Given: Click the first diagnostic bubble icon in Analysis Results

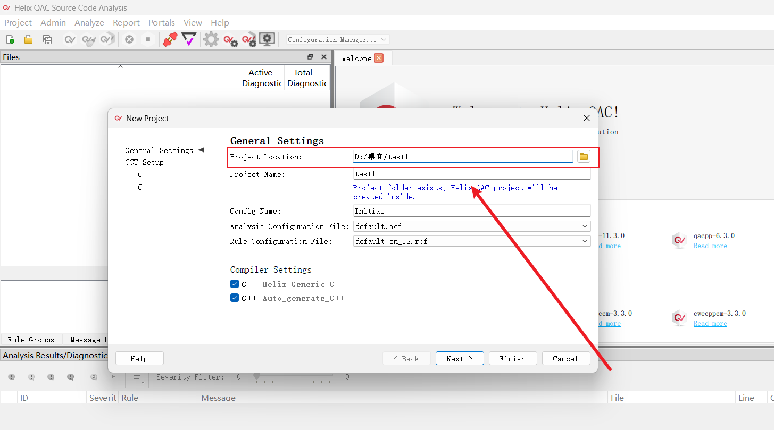Looking at the screenshot, I should tap(12, 377).
